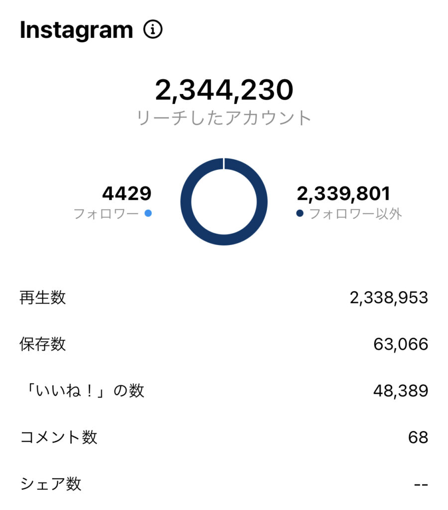Select the リーチしたアカウント label
448x510 pixels.
click(x=224, y=118)
